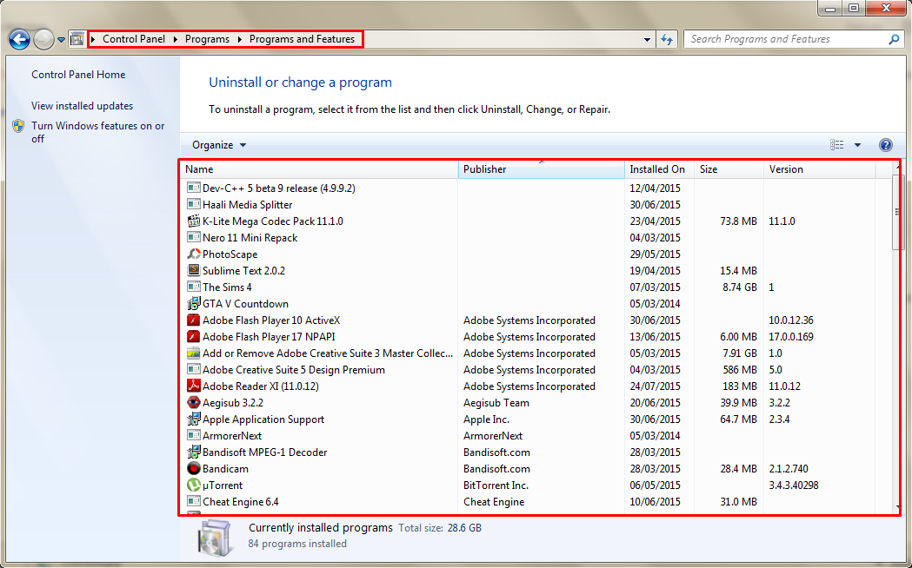Open the Organize menu
912x568 pixels.
tap(219, 145)
